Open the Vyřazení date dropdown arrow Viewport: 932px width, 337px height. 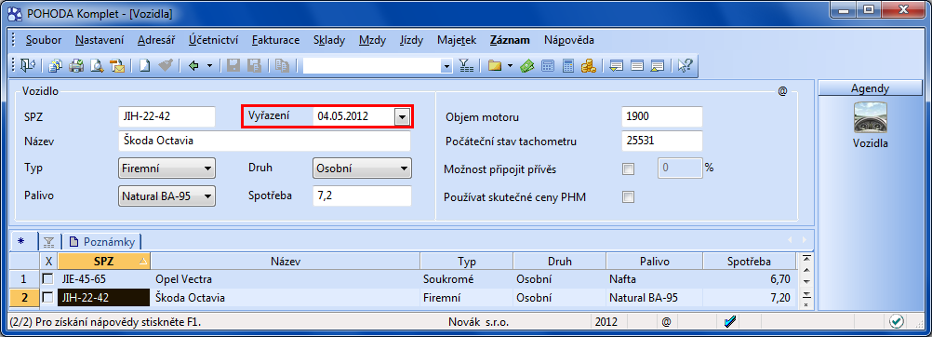click(403, 117)
